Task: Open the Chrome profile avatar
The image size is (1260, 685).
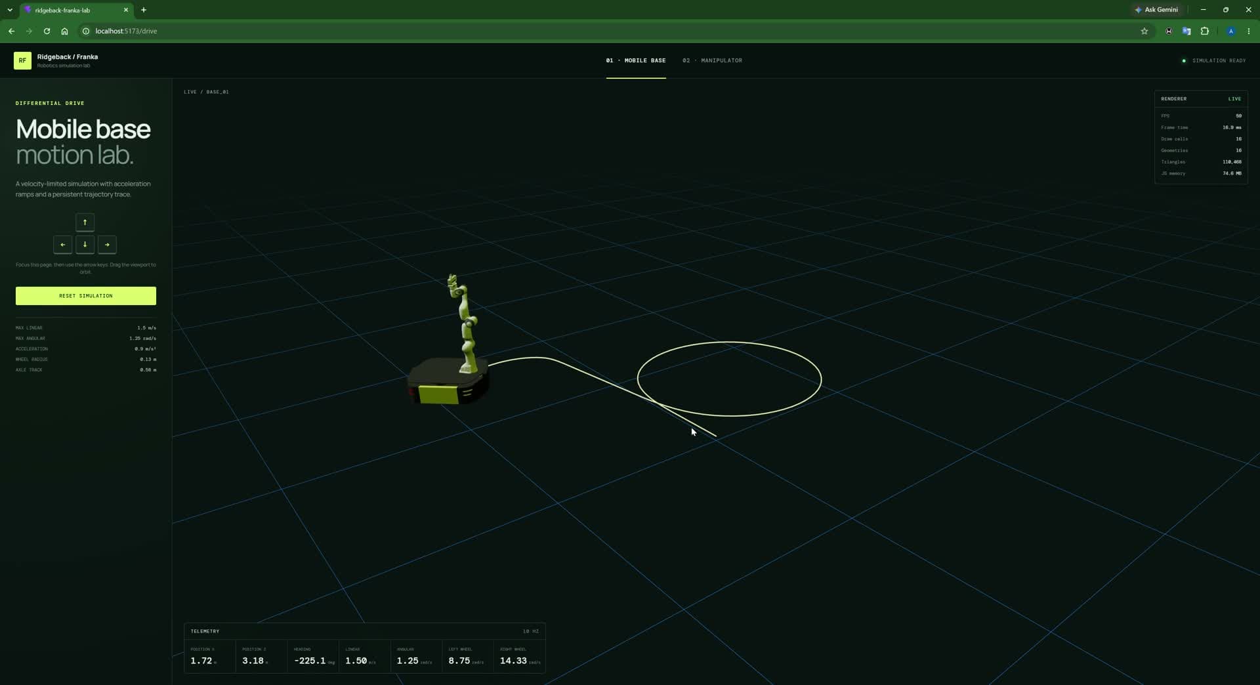Action: pyautogui.click(x=1231, y=31)
